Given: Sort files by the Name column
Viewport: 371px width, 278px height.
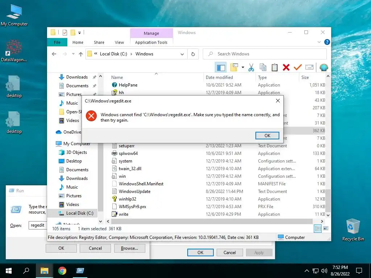Looking at the screenshot, I should tap(156, 77).
